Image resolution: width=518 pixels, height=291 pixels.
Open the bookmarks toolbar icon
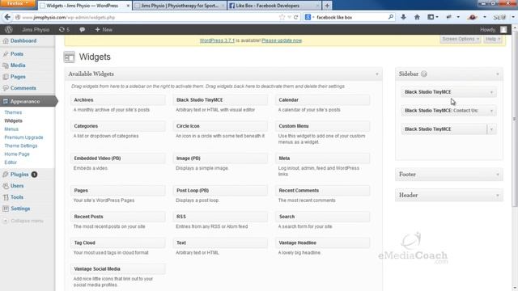(x=431, y=17)
